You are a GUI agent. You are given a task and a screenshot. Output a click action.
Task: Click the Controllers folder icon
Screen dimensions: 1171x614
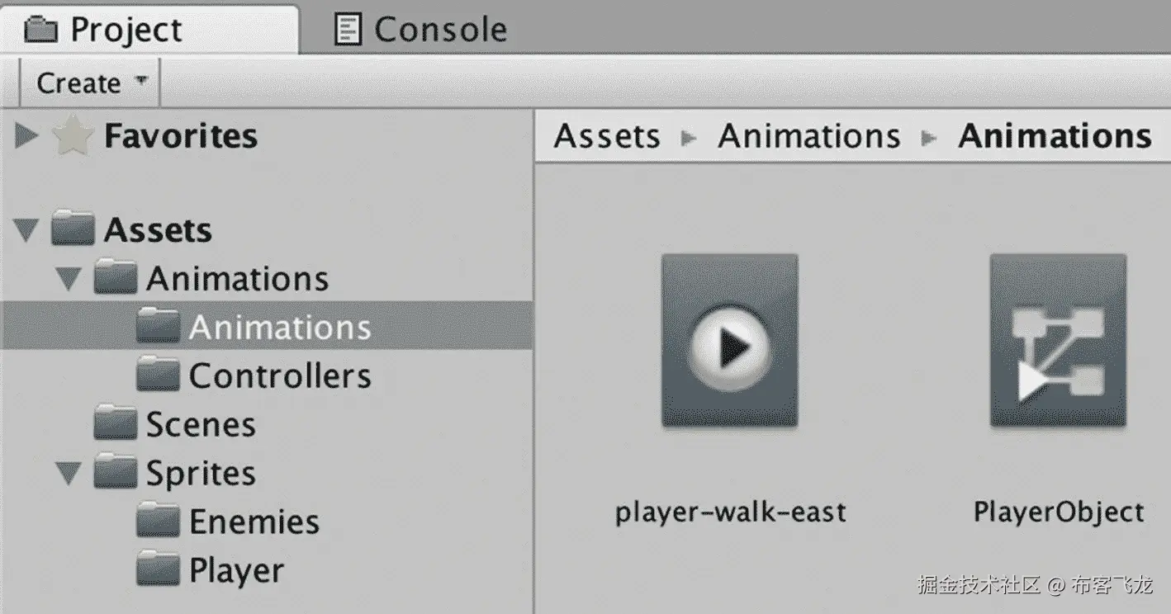[x=158, y=376]
